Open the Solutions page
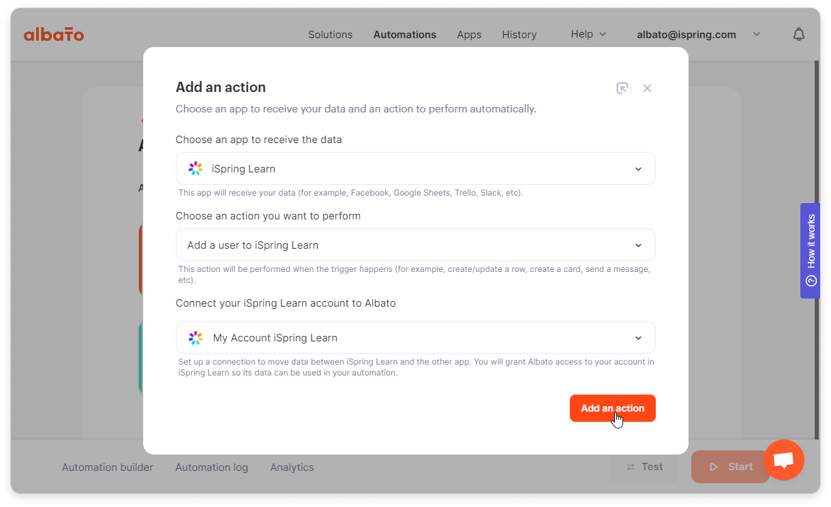 [x=330, y=34]
